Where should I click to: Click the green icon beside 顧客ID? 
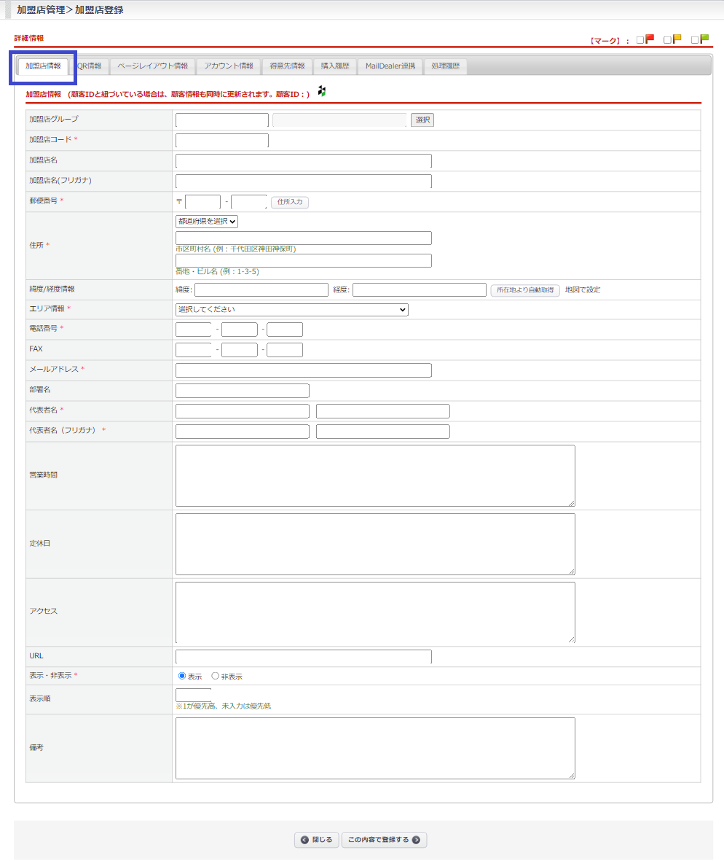point(322,92)
